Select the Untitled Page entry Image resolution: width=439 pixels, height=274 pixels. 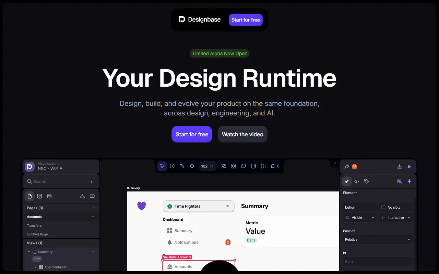(x=61, y=234)
